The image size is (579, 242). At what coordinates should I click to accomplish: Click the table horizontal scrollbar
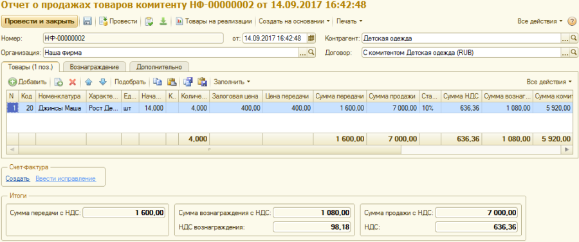pyautogui.click(x=289, y=149)
